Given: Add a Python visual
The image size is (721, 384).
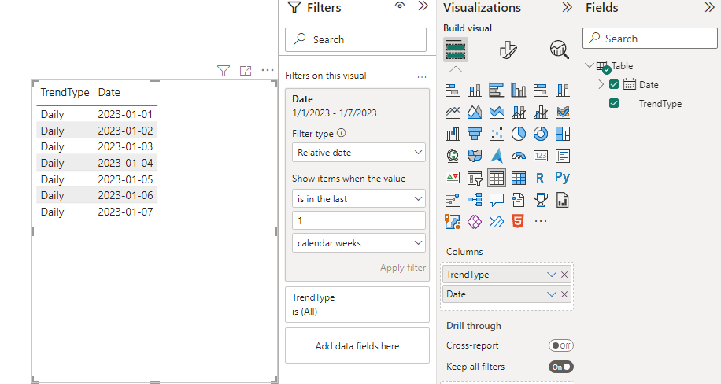Looking at the screenshot, I should tap(562, 178).
